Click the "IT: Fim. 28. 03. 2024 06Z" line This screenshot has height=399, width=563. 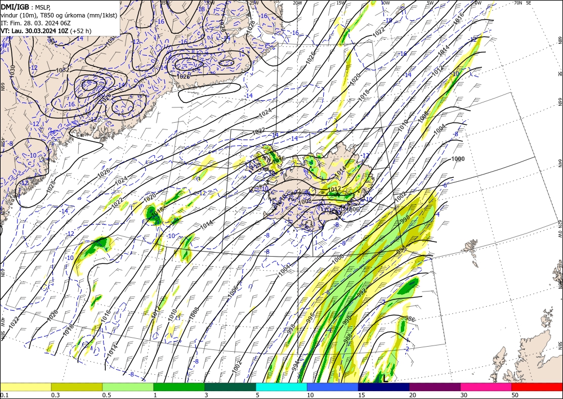pyautogui.click(x=35, y=23)
